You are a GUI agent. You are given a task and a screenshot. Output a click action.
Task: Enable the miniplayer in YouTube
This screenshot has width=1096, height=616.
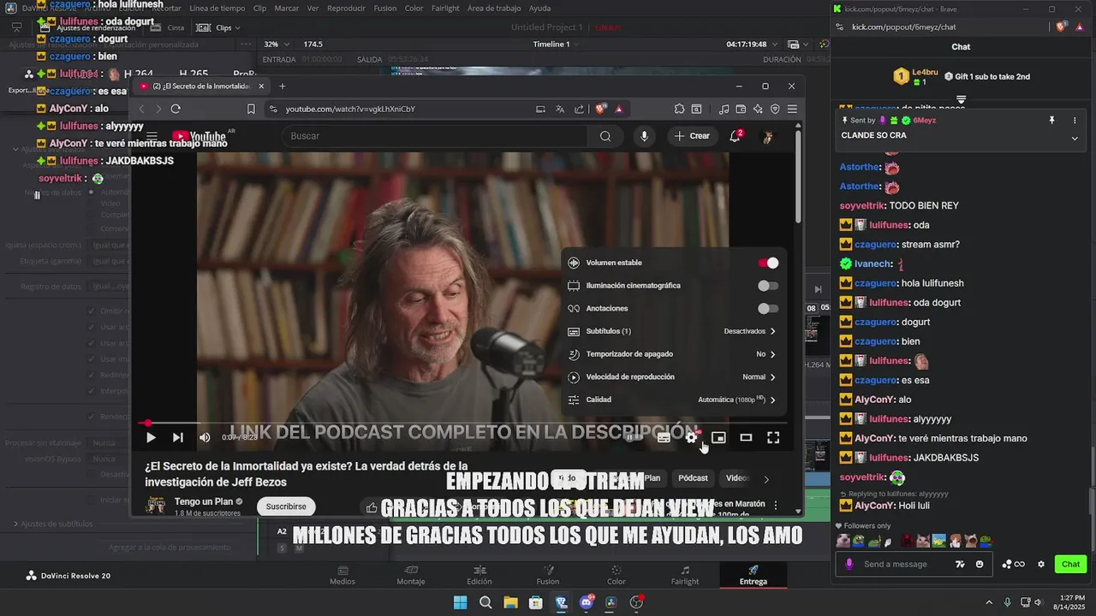[x=718, y=437]
